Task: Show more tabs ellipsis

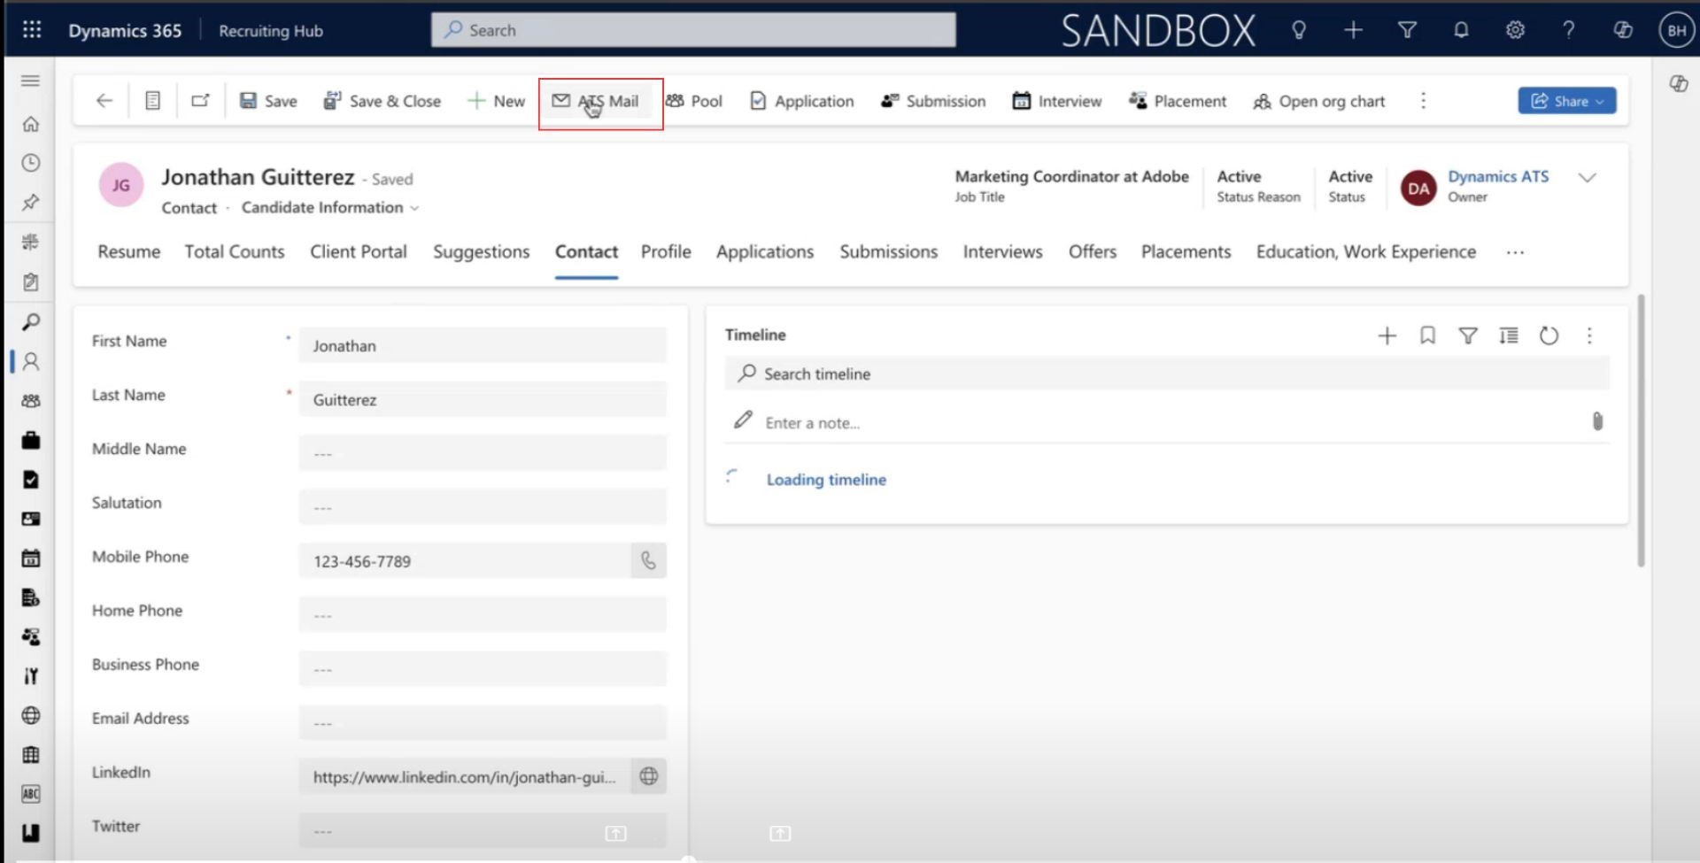Action: 1515,253
